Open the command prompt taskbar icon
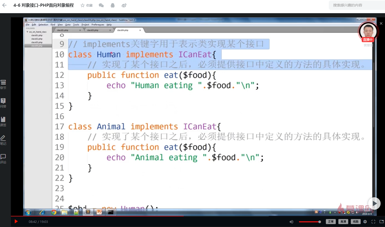The image size is (385, 227). coord(111,212)
